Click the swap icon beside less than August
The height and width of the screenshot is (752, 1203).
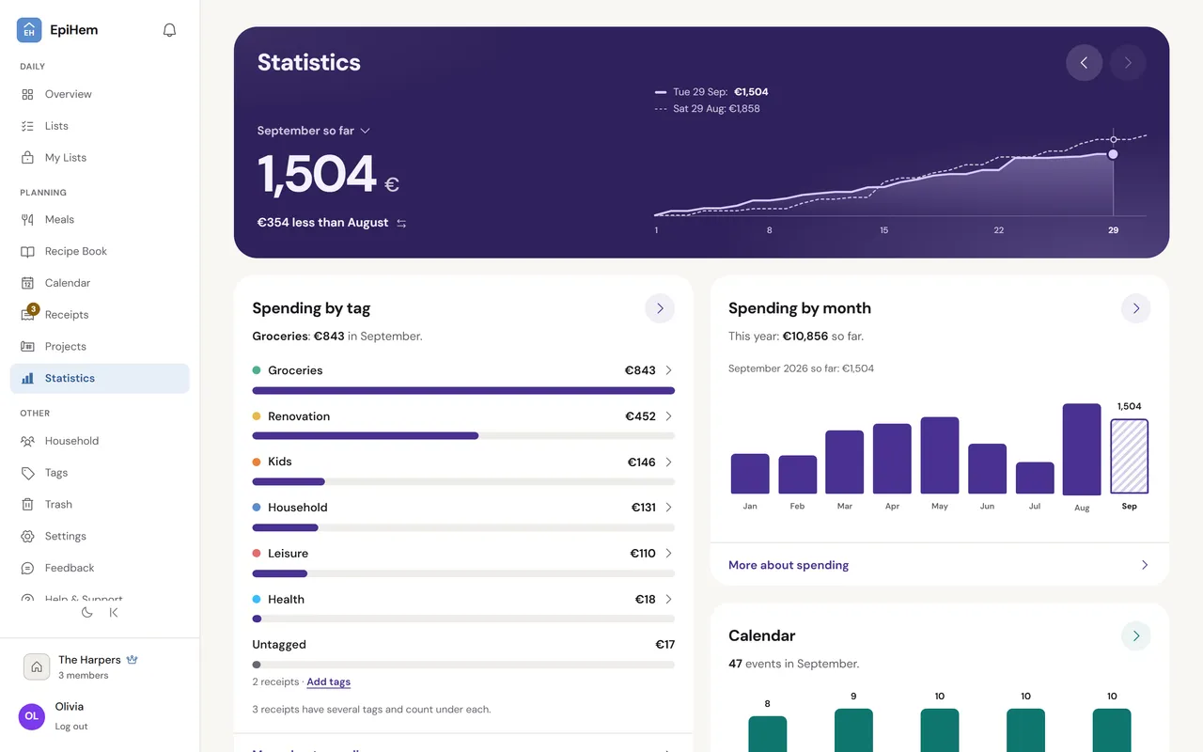401,223
